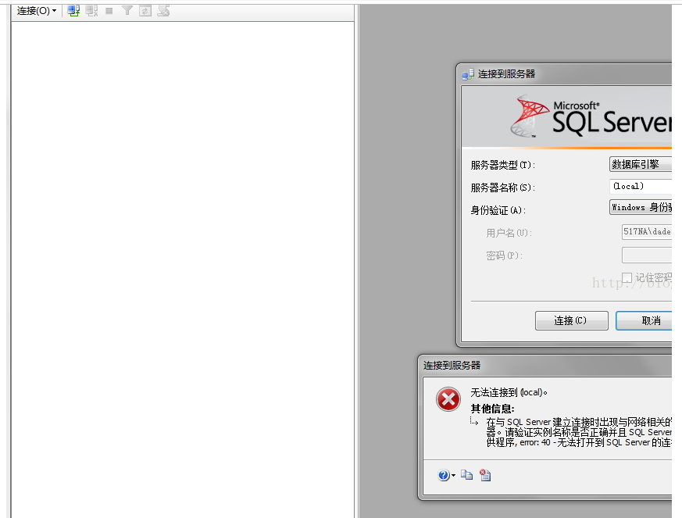Click the 服务器名称(S): label
682x518 pixels.
(503, 188)
